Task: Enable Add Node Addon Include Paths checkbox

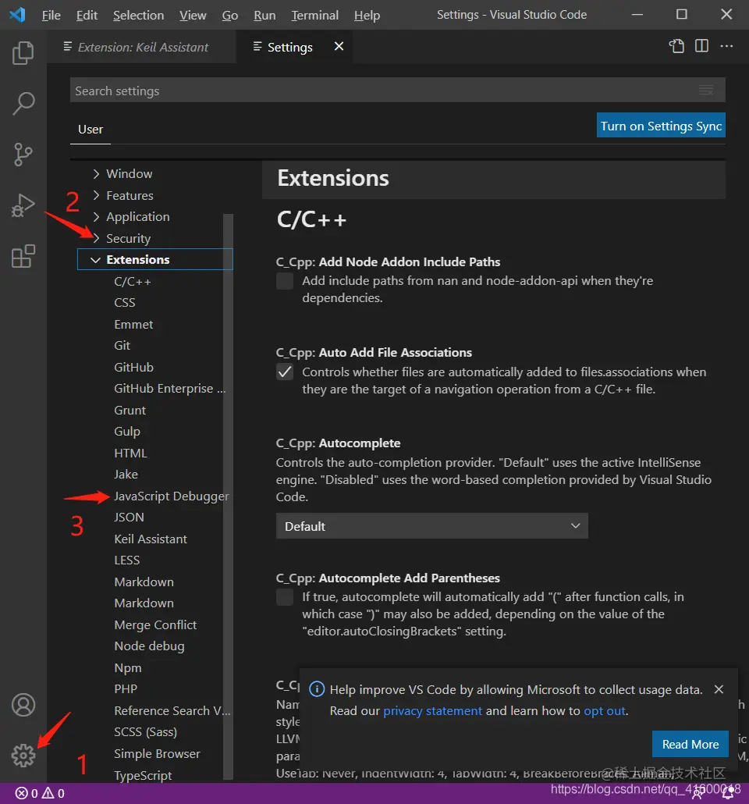Action: click(x=285, y=281)
